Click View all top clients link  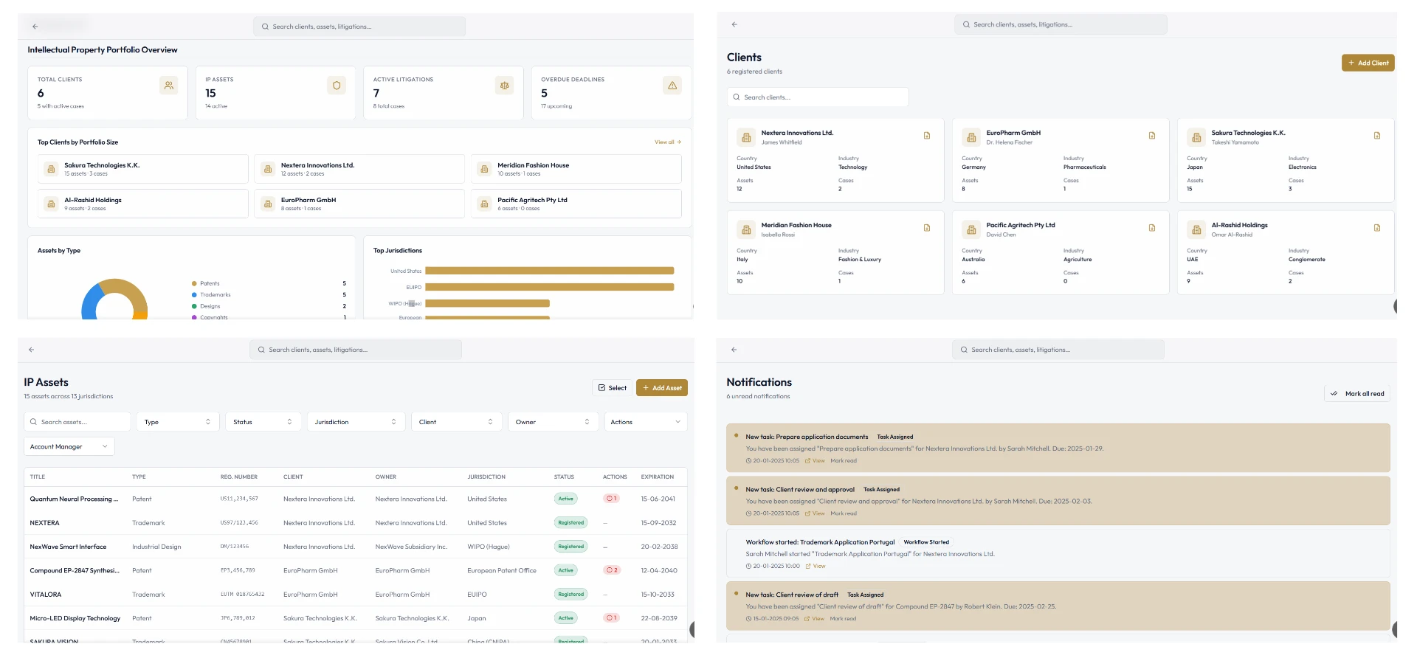pos(668,142)
